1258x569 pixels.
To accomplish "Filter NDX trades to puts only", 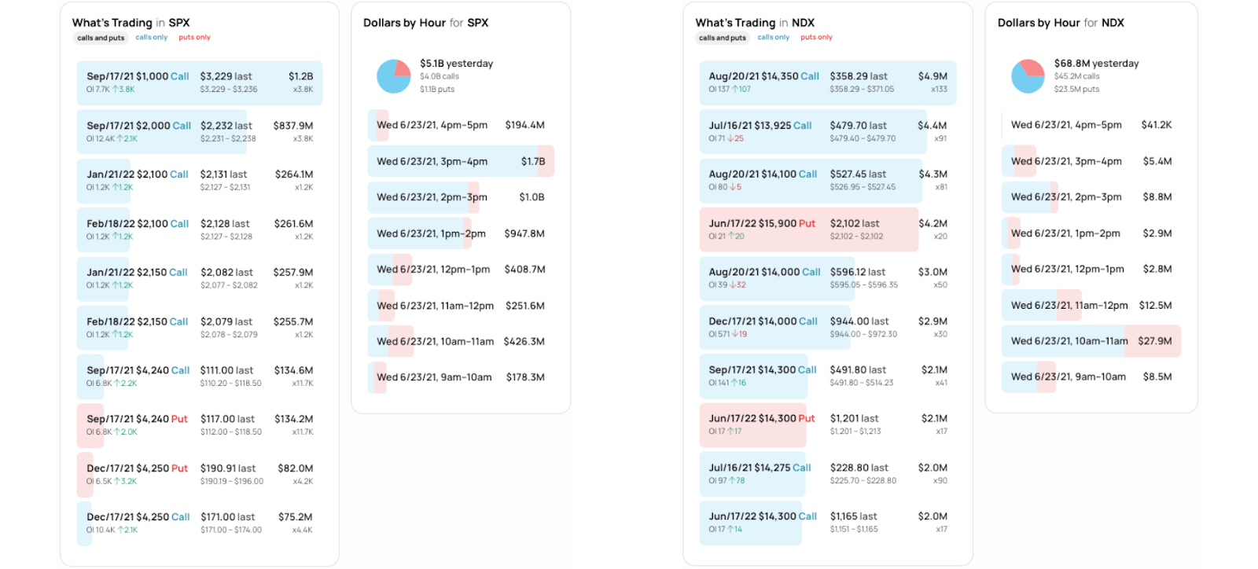I will (816, 37).
